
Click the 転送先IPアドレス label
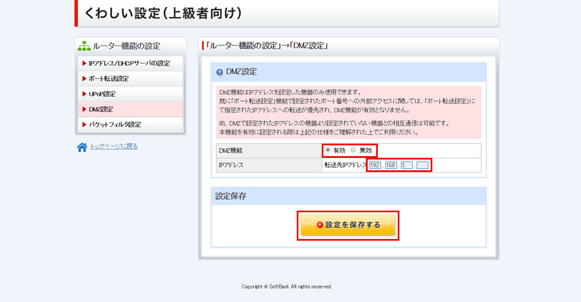click(x=346, y=165)
